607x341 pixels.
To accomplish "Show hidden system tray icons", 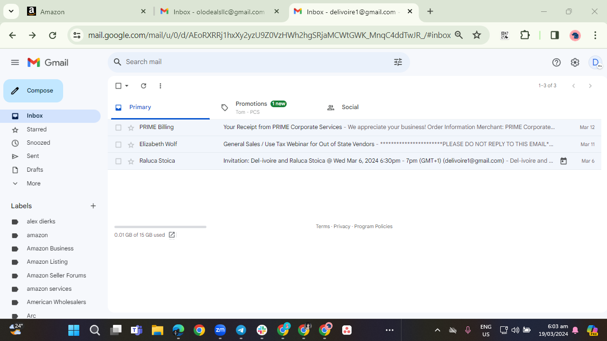I will coord(438,330).
